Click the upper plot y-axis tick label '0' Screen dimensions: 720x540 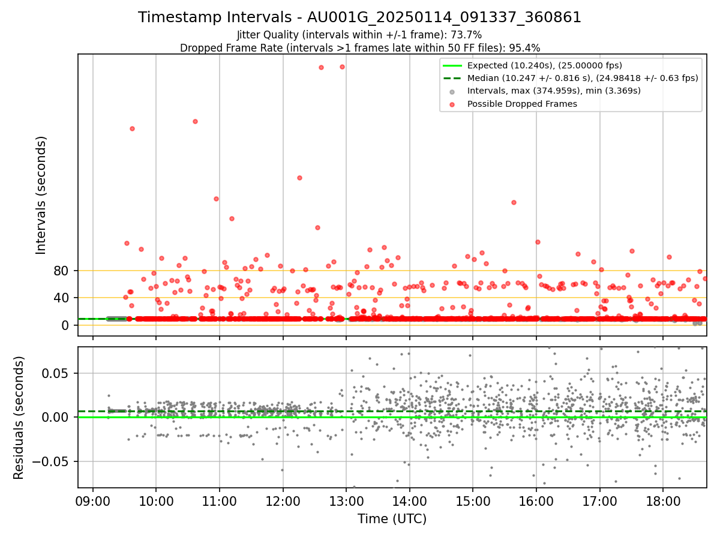(65, 325)
